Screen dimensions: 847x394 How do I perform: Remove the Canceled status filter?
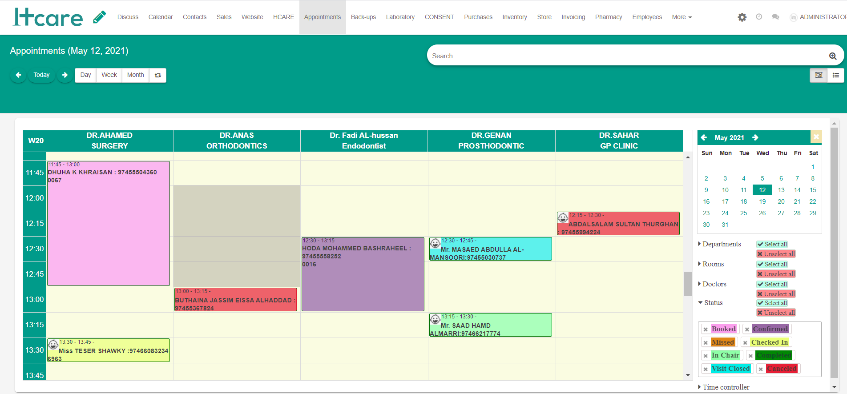point(761,369)
